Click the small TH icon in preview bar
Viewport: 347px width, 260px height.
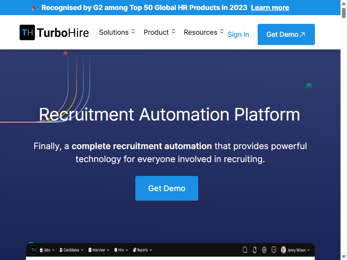click(x=33, y=250)
